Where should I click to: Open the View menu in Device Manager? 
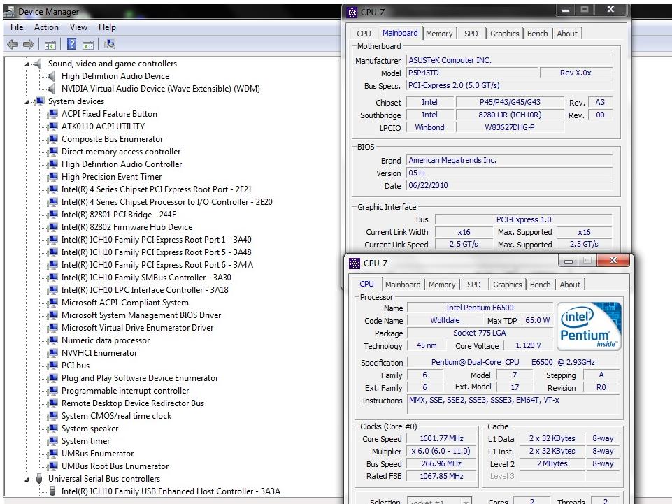78,27
